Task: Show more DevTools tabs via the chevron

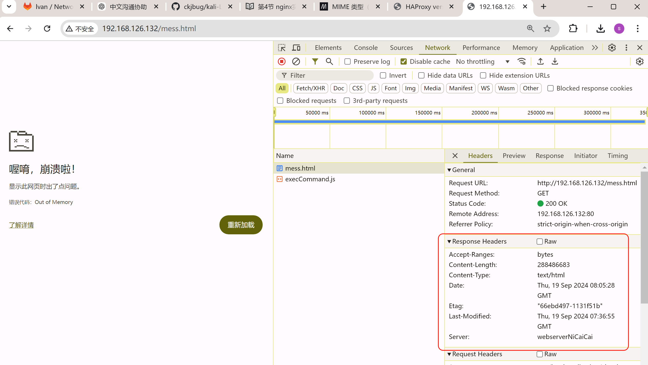Action: pos(595,48)
